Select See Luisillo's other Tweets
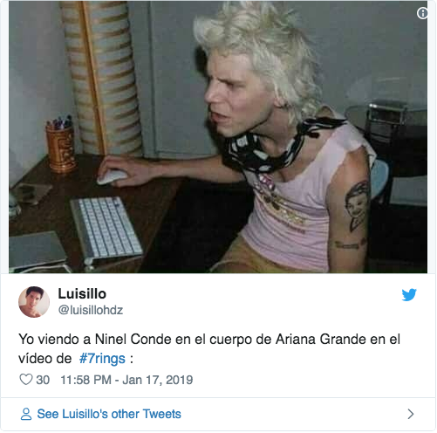Viewport: 437px width, 433px height. 109,414
